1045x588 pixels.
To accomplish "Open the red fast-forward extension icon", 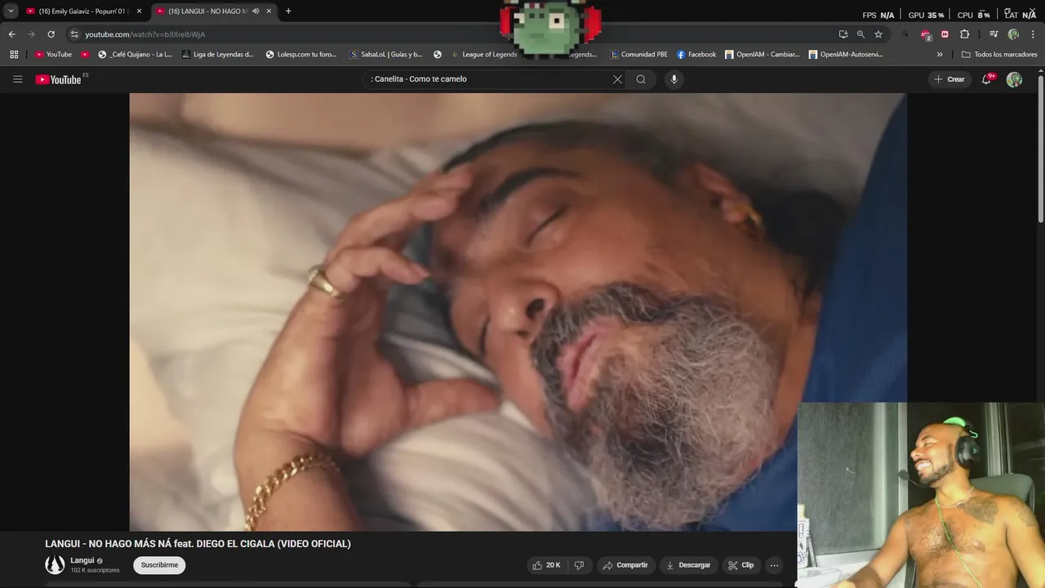I will [945, 34].
